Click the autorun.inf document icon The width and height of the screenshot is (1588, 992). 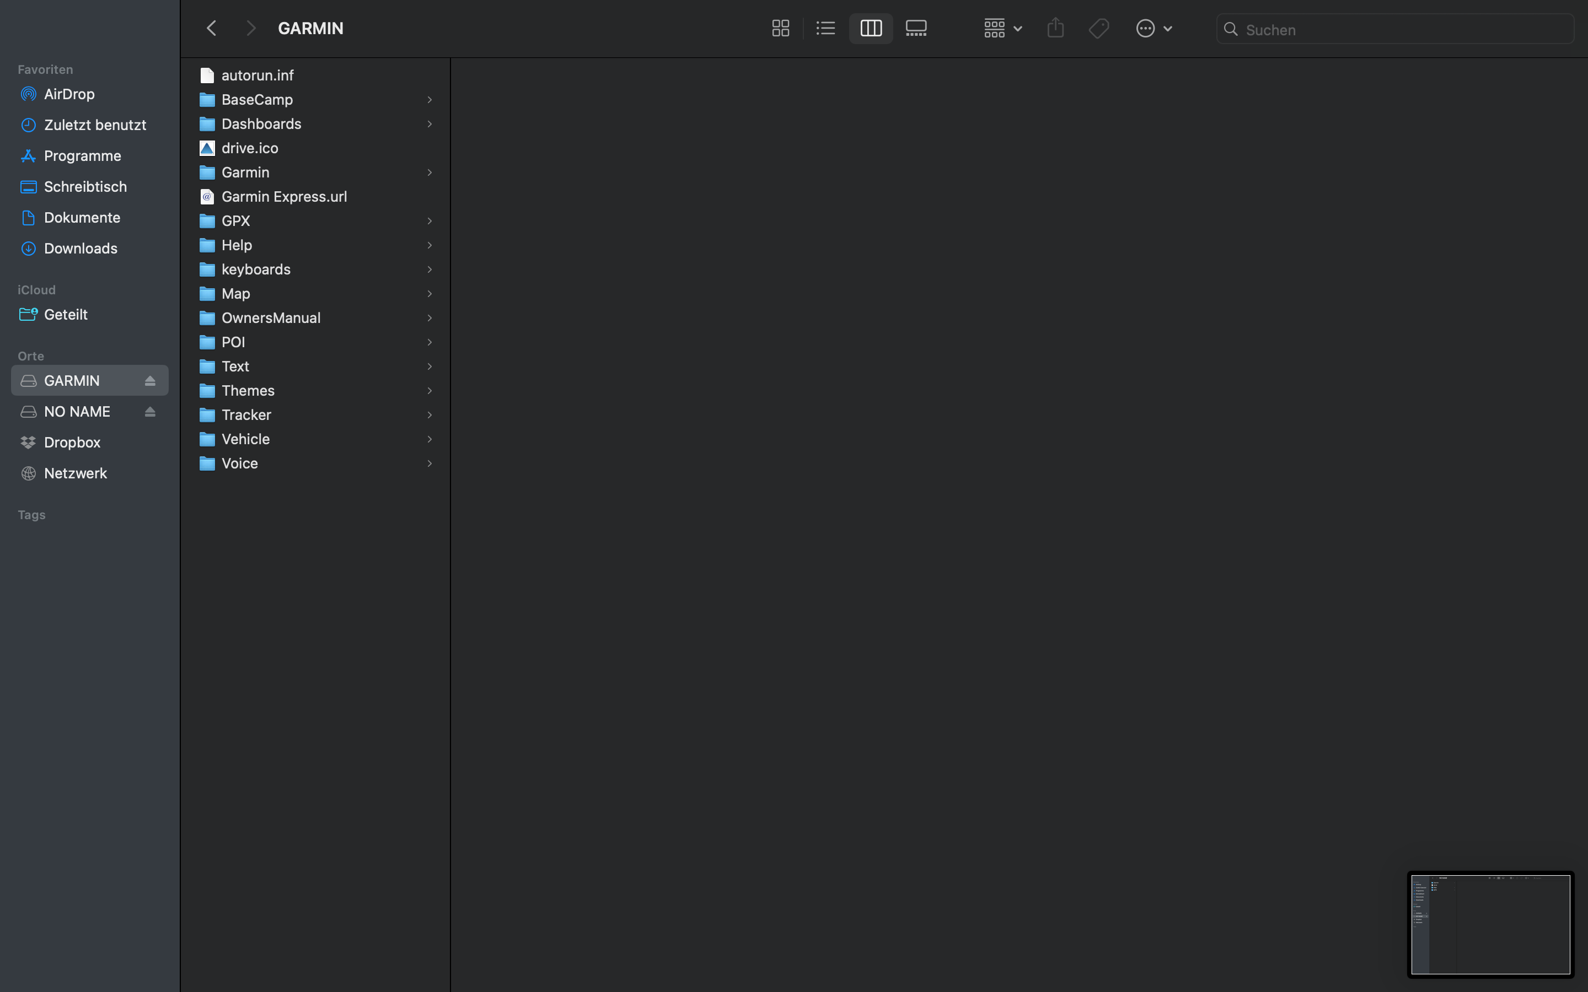(x=207, y=76)
